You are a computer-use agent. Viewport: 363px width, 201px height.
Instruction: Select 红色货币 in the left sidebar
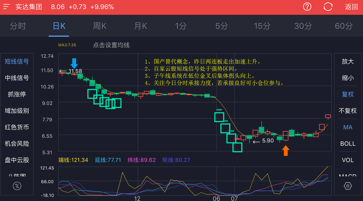(x=17, y=127)
